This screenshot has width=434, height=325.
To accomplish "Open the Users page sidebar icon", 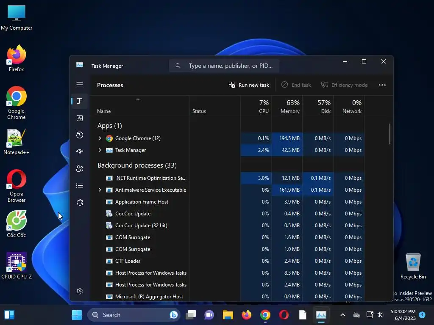I will pyautogui.click(x=80, y=169).
